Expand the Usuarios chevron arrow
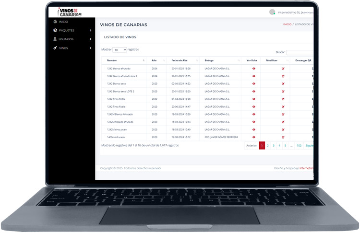Image resolution: width=360 pixels, height=233 pixels. coord(90,39)
